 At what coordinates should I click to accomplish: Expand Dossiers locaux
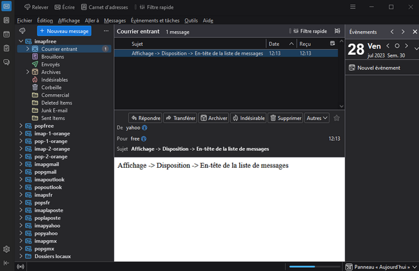pyautogui.click(x=21, y=256)
